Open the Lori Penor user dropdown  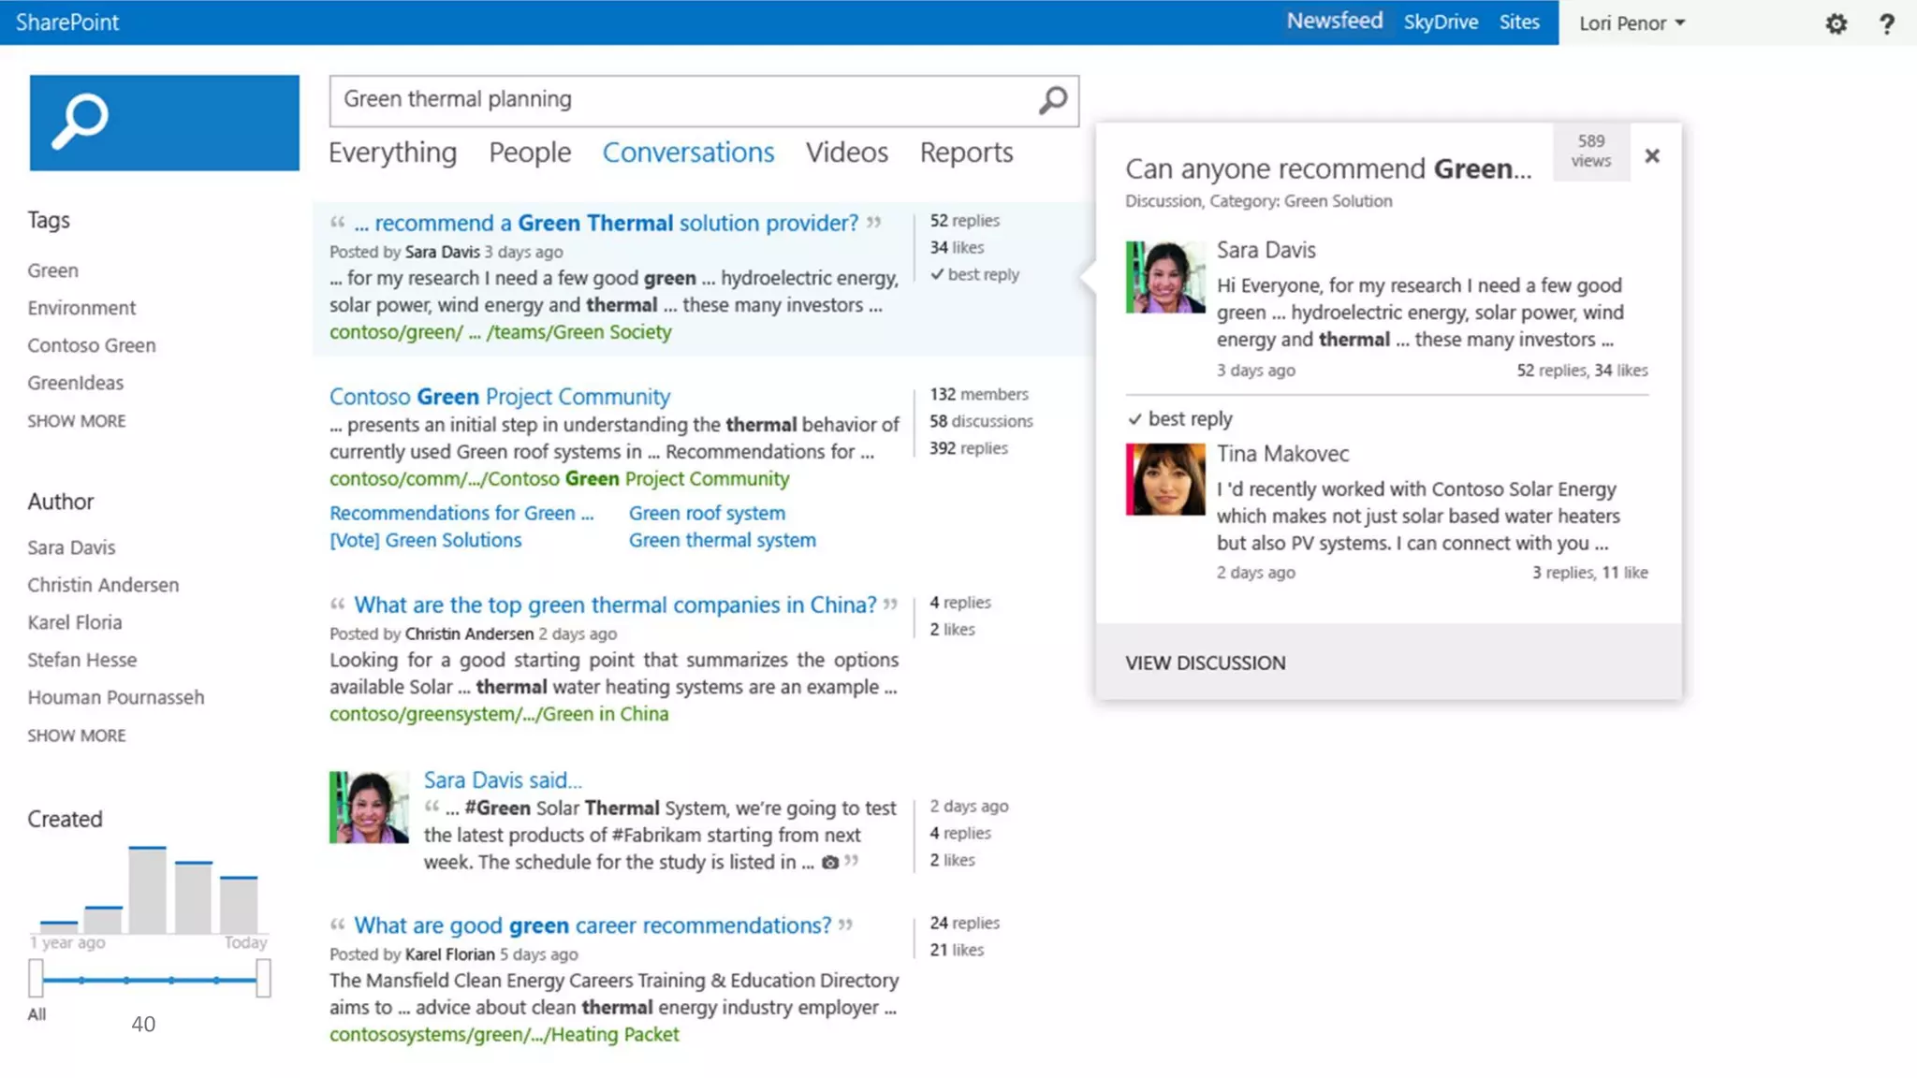coord(1632,23)
